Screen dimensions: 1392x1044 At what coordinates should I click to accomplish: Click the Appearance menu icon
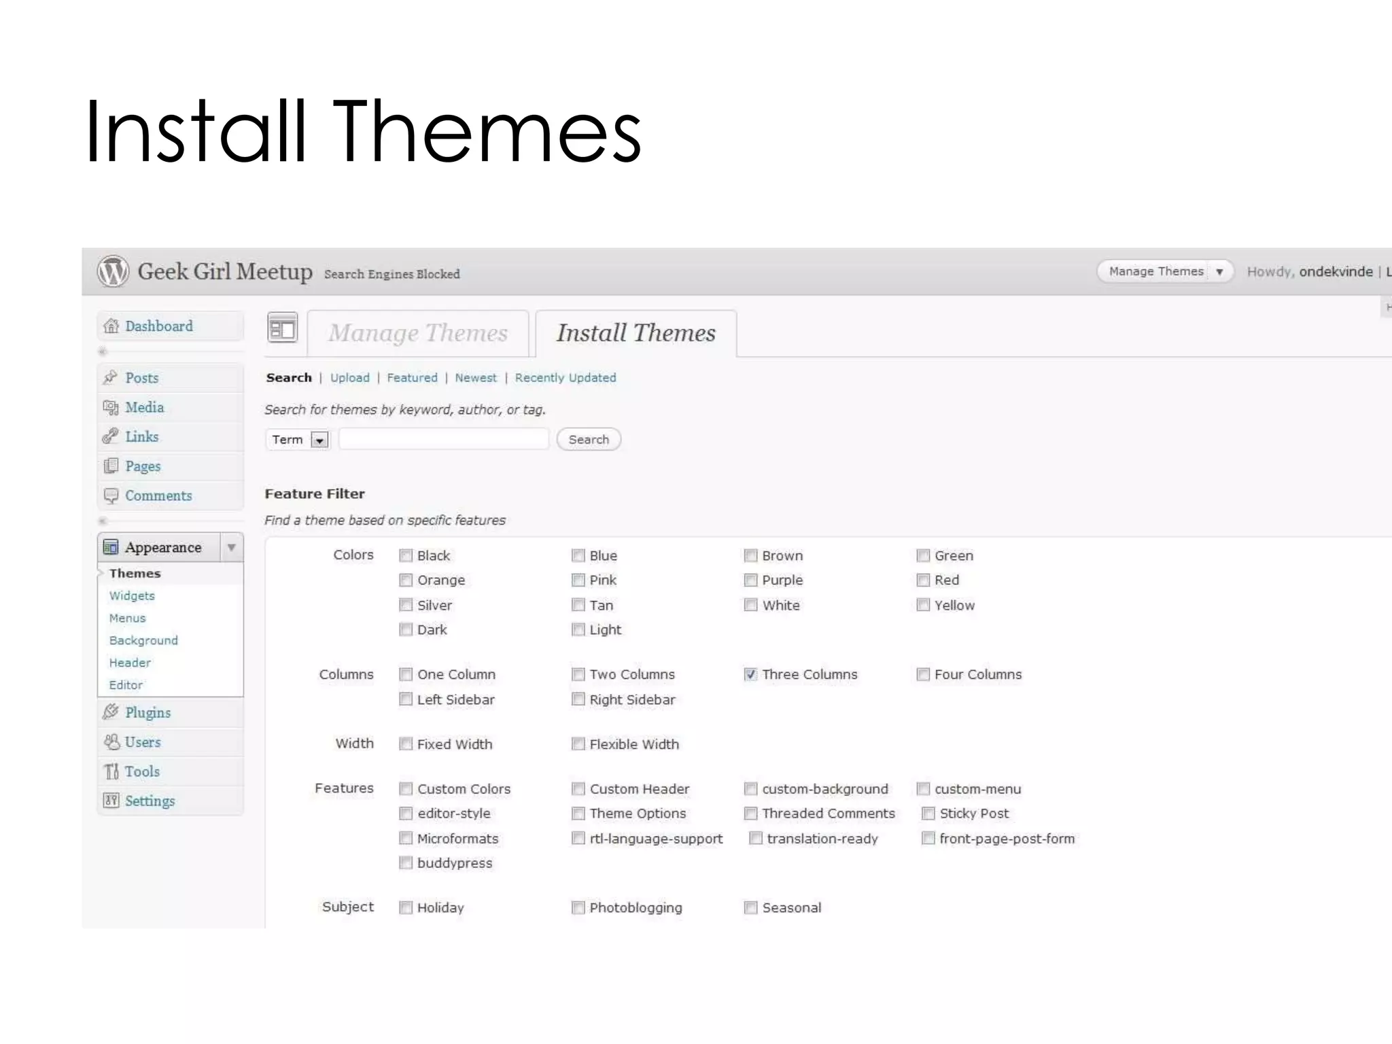[x=110, y=547]
